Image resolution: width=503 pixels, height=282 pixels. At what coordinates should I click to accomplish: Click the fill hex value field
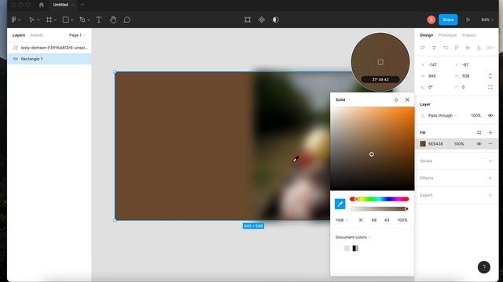[x=435, y=144]
